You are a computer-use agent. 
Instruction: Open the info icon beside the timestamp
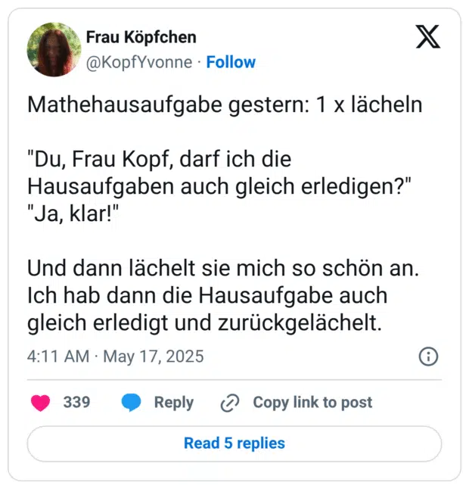(428, 357)
